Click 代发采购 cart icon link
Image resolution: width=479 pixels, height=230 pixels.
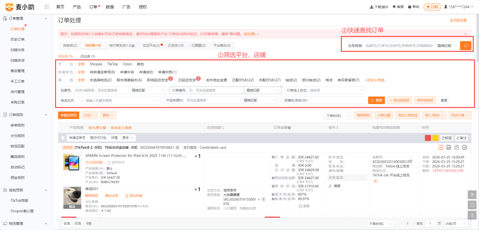(x=94, y=162)
